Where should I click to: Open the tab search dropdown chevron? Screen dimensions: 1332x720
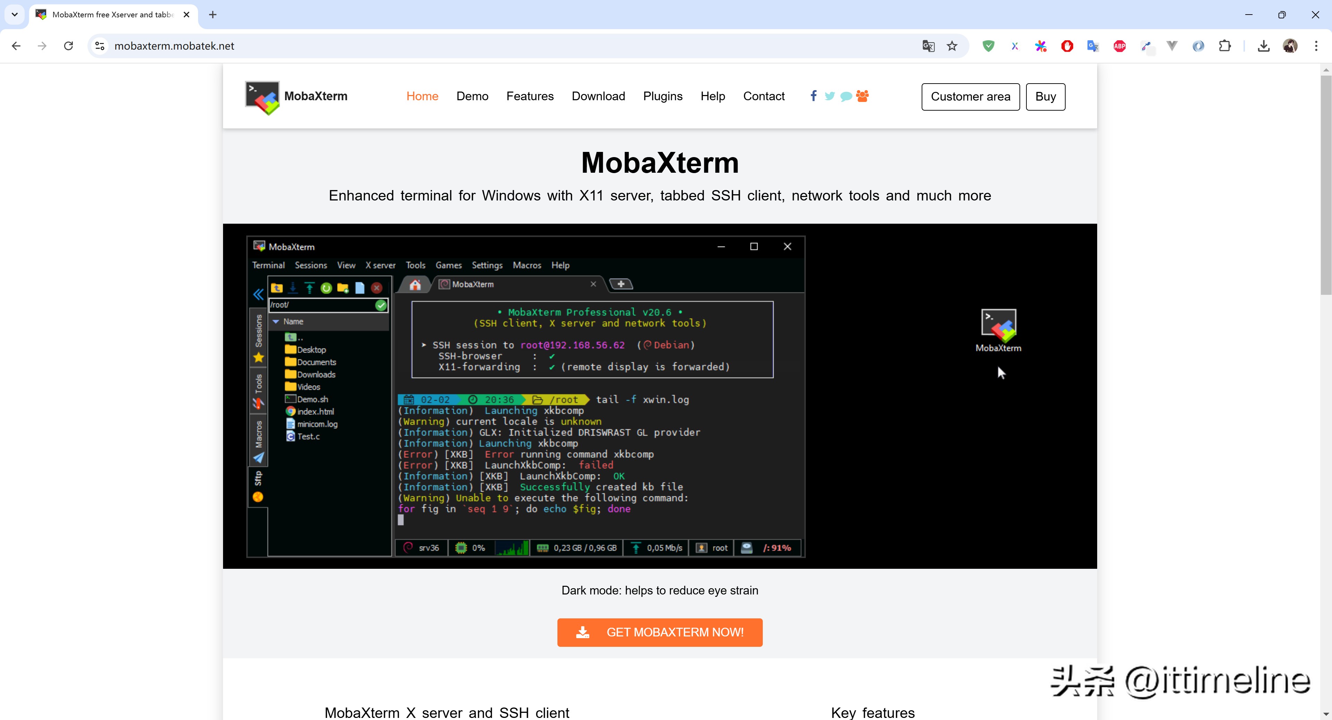click(x=15, y=15)
